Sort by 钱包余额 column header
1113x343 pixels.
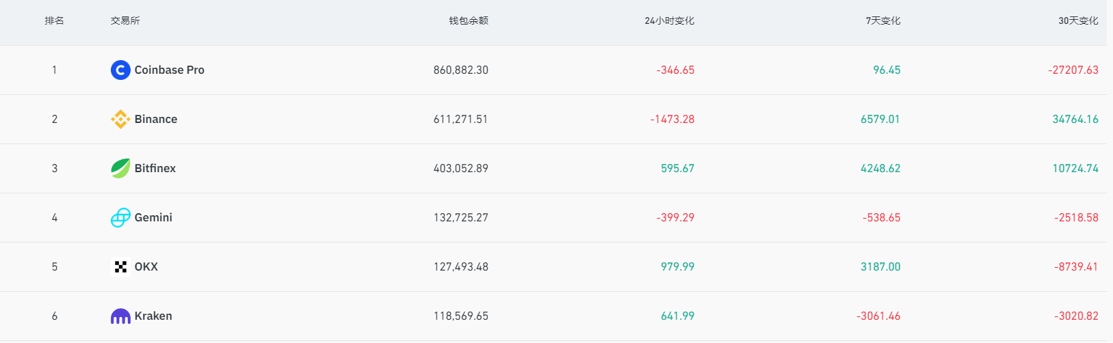[469, 20]
